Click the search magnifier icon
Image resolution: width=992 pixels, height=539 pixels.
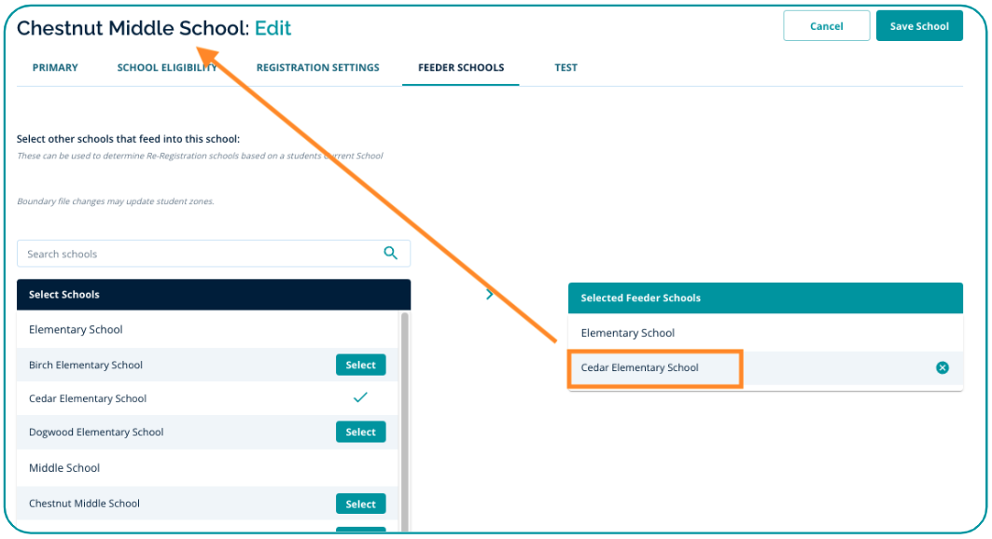coord(390,253)
